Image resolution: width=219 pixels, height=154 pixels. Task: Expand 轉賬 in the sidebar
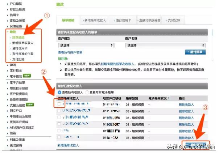point(13,65)
